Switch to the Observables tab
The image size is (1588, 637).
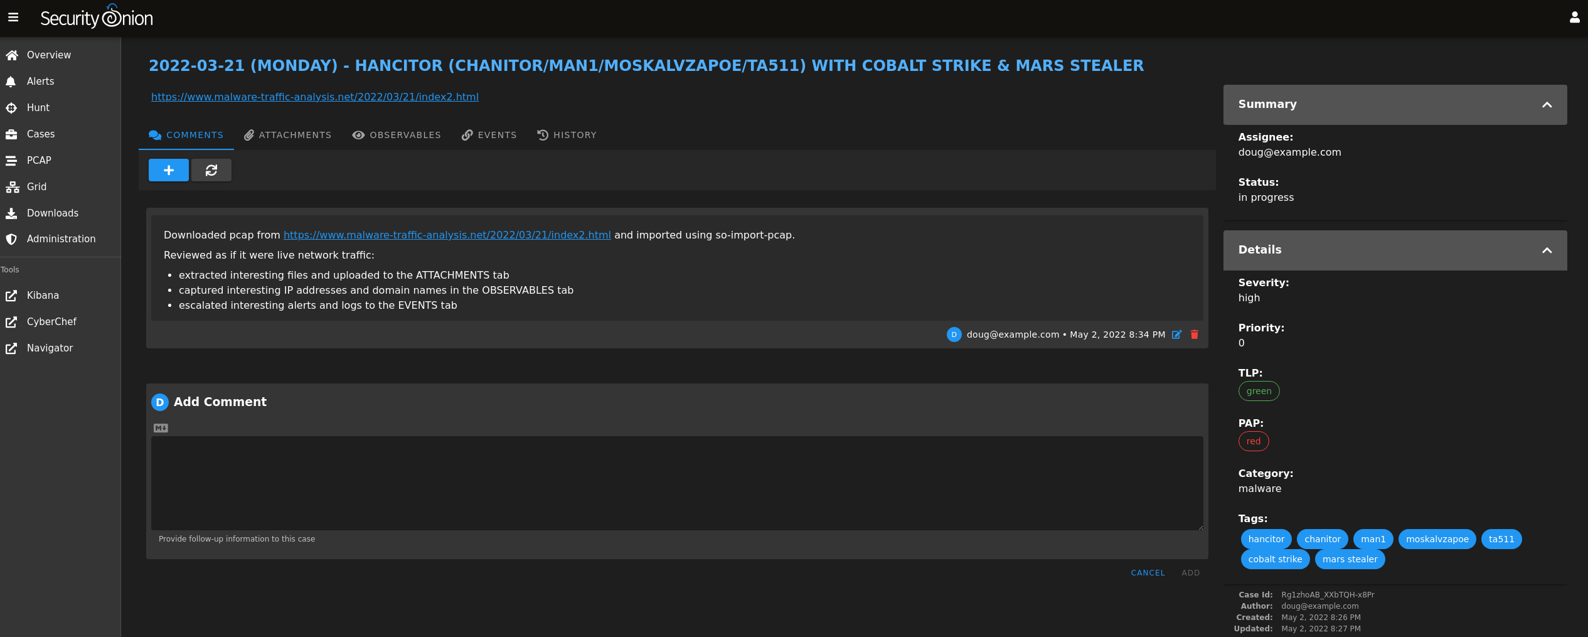pos(397,135)
